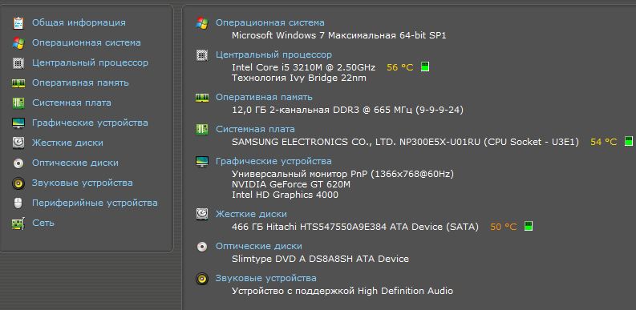Click the monitor icon beside Графические устройства sidebar
This screenshot has width=636, height=310.
click(18, 123)
